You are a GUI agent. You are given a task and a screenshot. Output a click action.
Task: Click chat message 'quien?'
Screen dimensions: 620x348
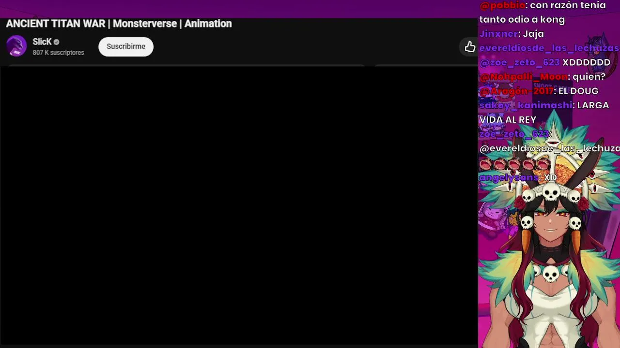589,76
